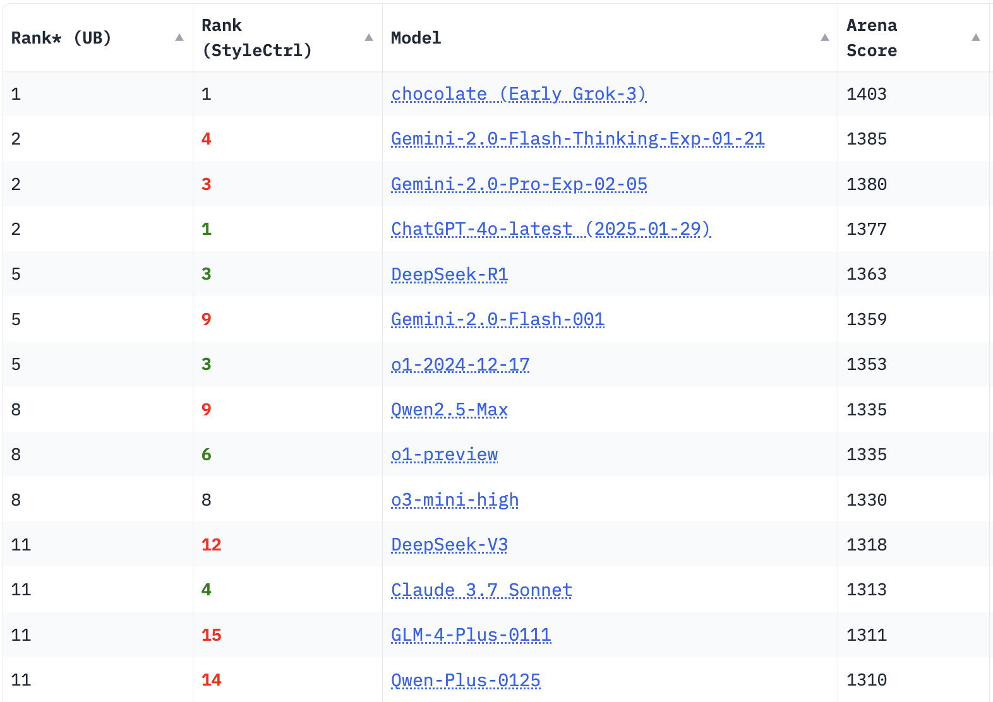Click StyleCtrl rank 14 in Qwen-Plus-0125 row

212,680
